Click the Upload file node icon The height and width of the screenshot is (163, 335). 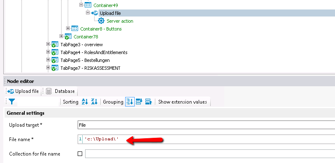(x=95, y=13)
